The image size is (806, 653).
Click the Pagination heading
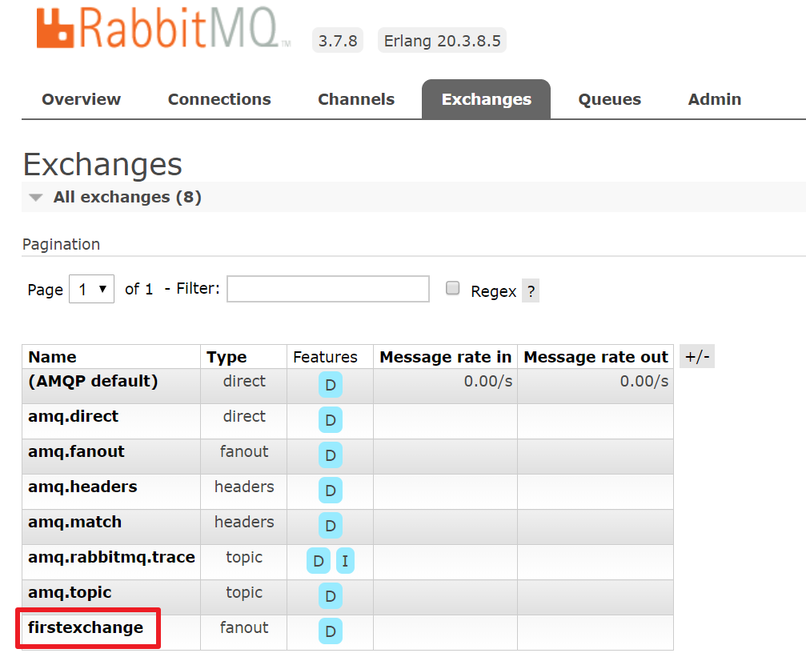click(61, 245)
